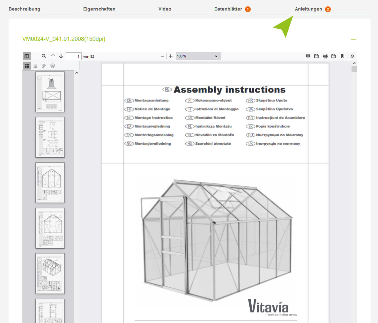Viewport: 378px width, 323px height.
Task: Select page 4 thumbnail
Action: [50, 228]
